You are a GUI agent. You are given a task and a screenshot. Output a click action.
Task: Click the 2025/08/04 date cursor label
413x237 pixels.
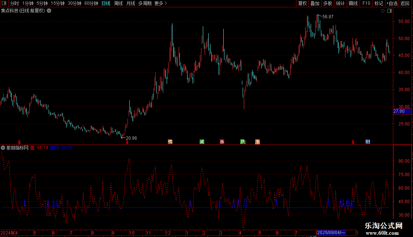pyautogui.click(x=331, y=233)
